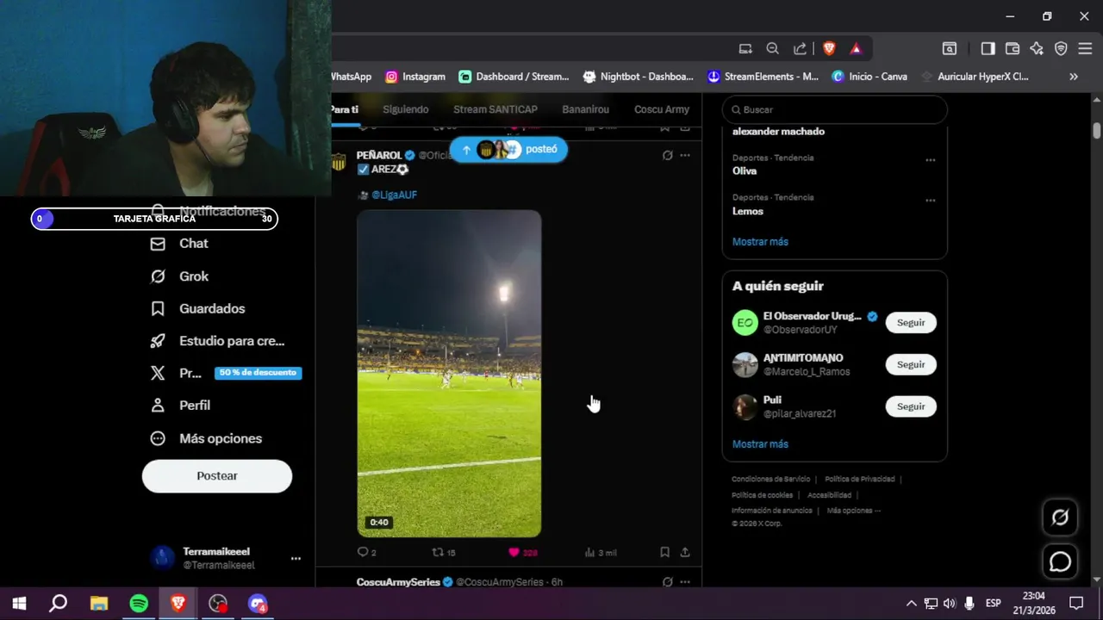View analytics showing 3 mil views
This screenshot has height=620, width=1103.
pyautogui.click(x=600, y=552)
